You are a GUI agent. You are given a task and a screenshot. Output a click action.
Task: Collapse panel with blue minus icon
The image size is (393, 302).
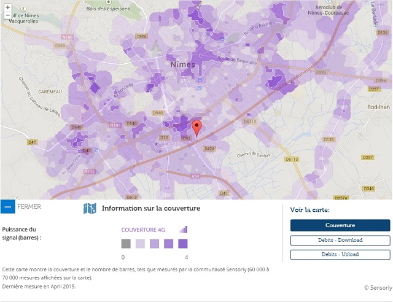coord(7,207)
